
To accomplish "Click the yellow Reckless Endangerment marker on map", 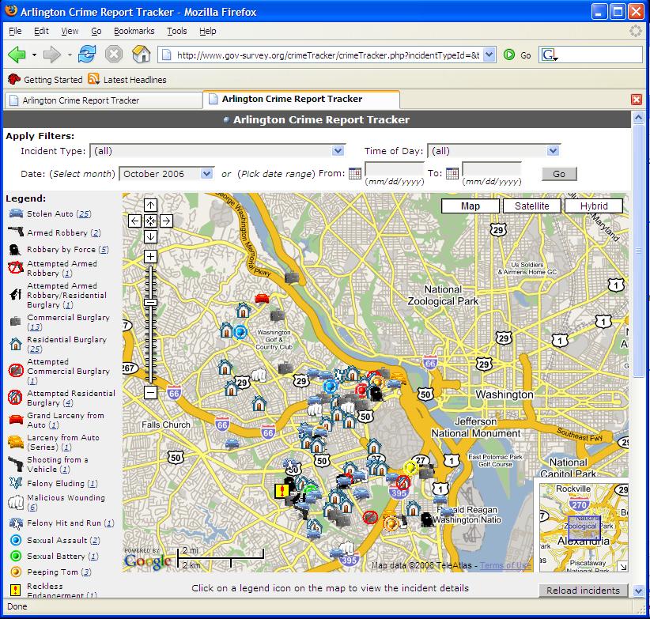I will [282, 491].
